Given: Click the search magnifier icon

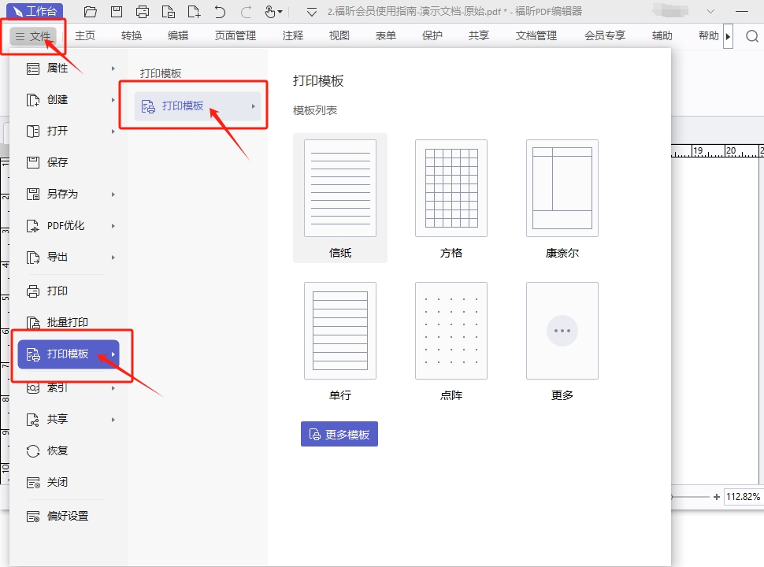Looking at the screenshot, I should tap(752, 36).
